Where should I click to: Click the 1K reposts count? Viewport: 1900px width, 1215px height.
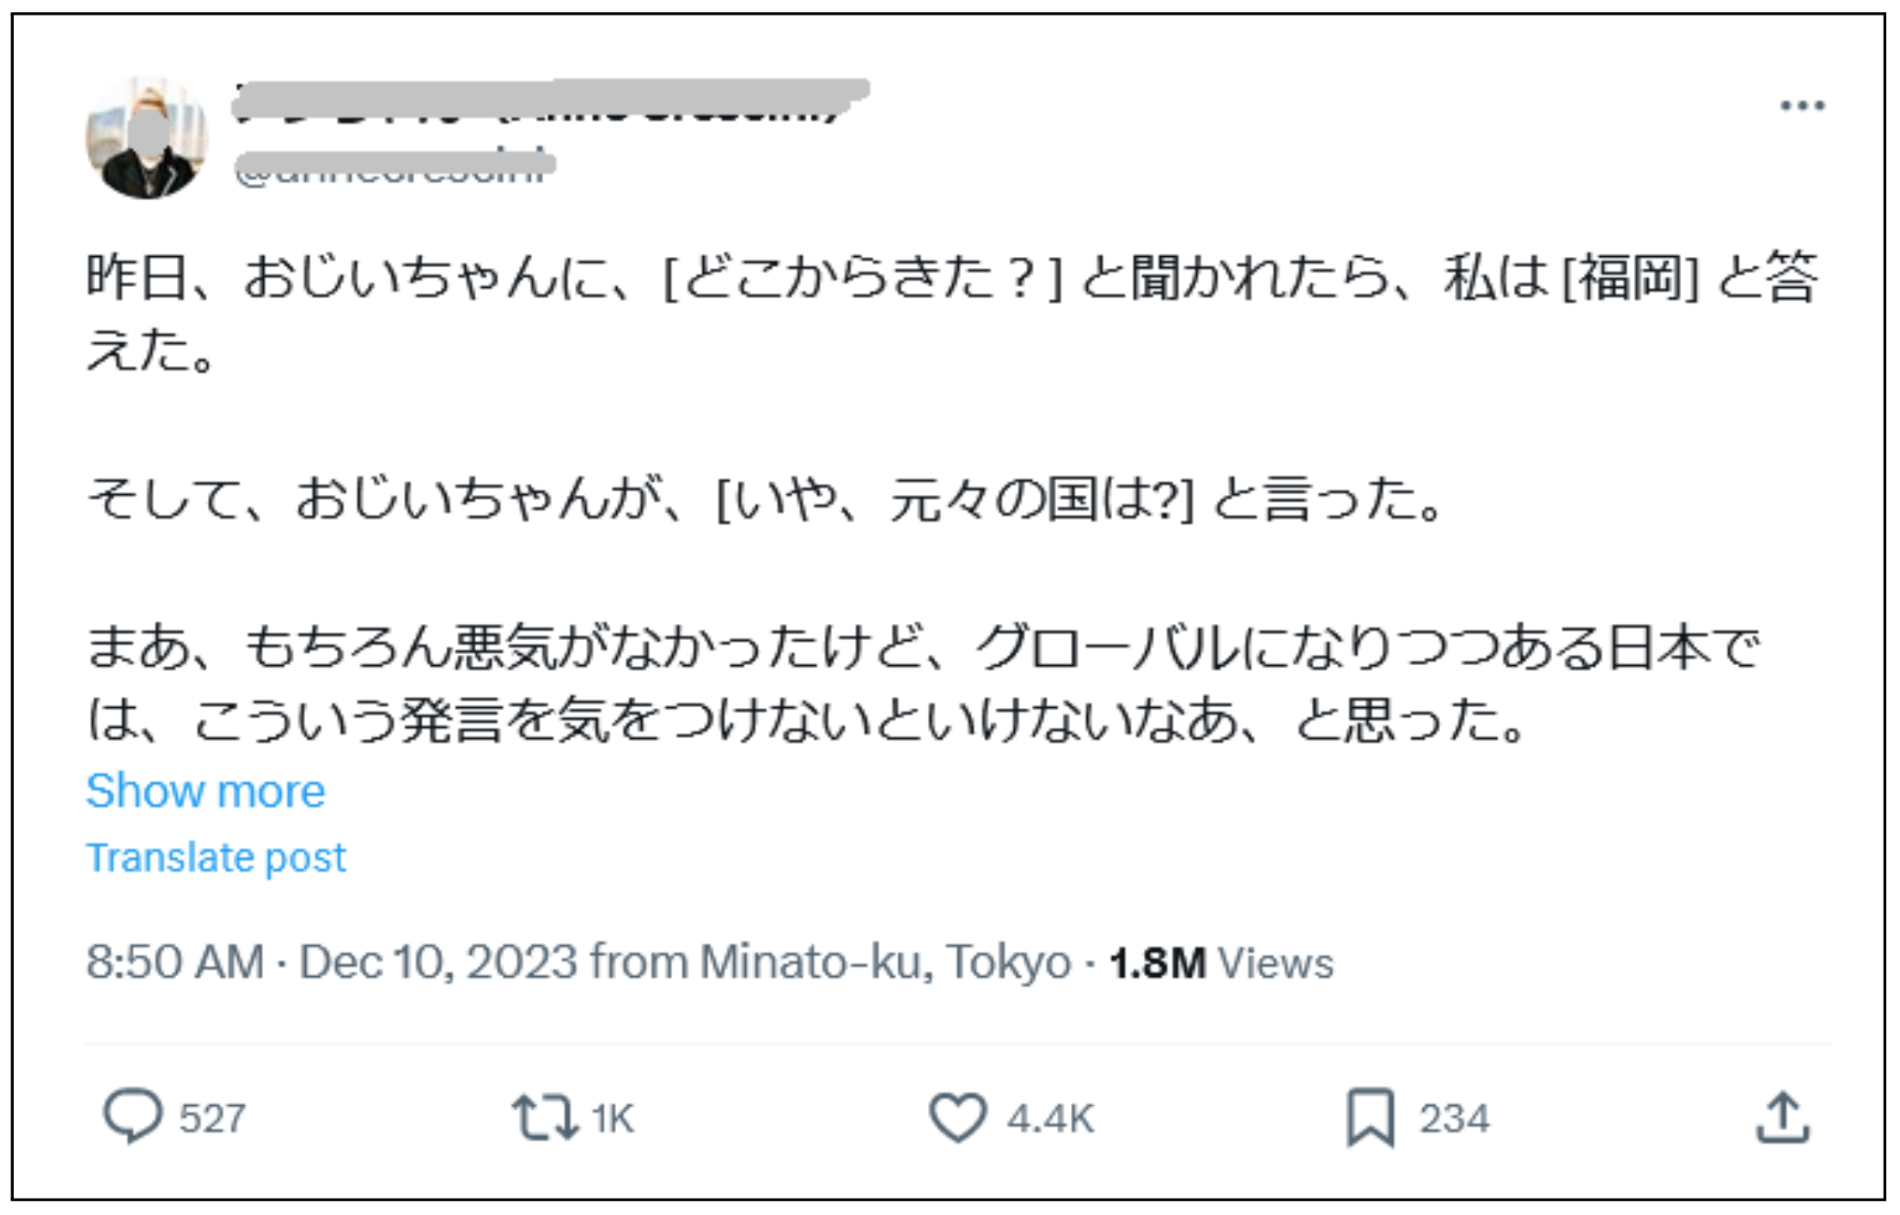(x=613, y=1119)
